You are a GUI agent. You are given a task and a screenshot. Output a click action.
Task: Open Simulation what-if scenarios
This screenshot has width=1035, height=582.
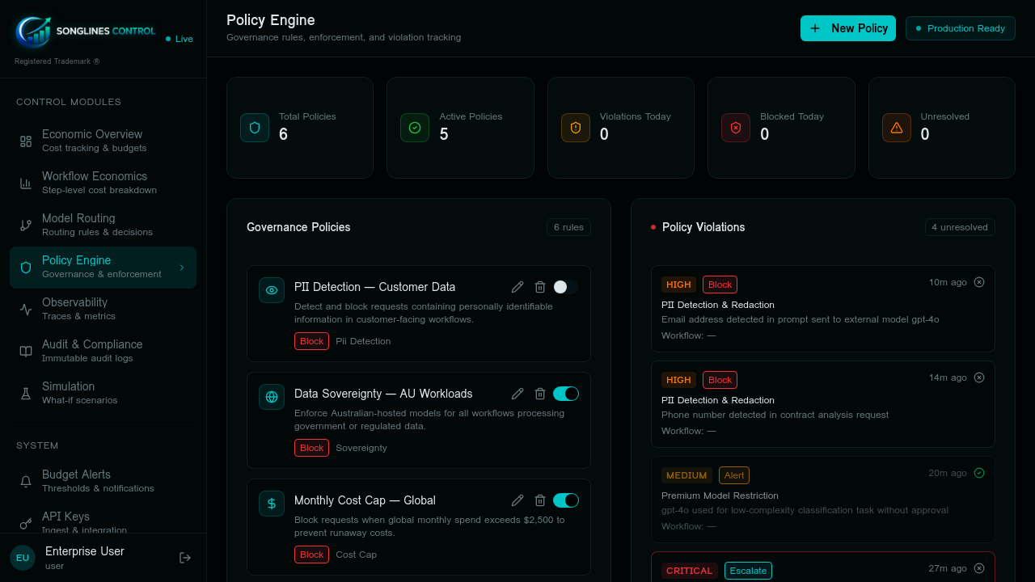point(103,393)
